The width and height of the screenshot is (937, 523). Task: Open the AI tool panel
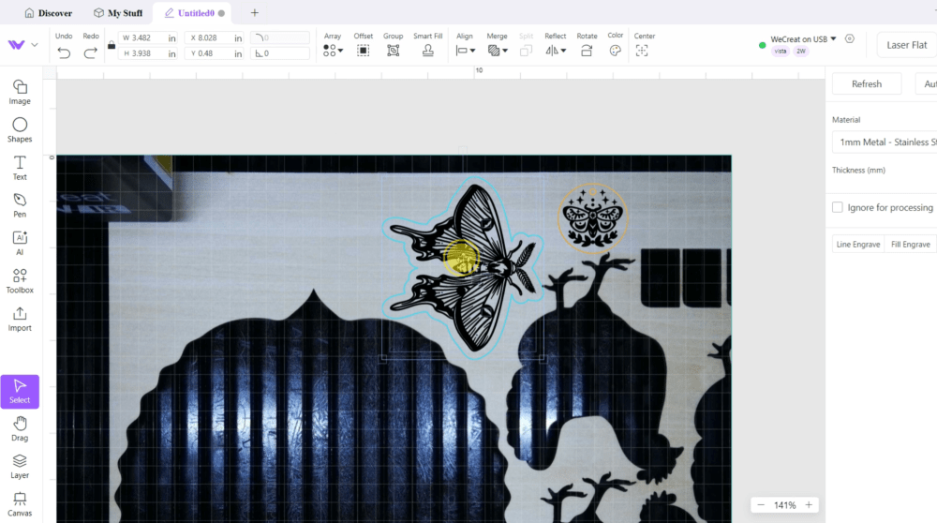coord(20,243)
